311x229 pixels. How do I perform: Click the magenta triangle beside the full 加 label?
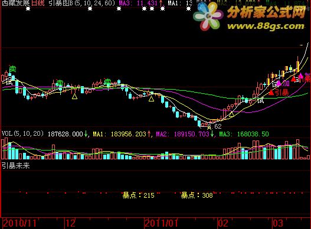(279, 83)
